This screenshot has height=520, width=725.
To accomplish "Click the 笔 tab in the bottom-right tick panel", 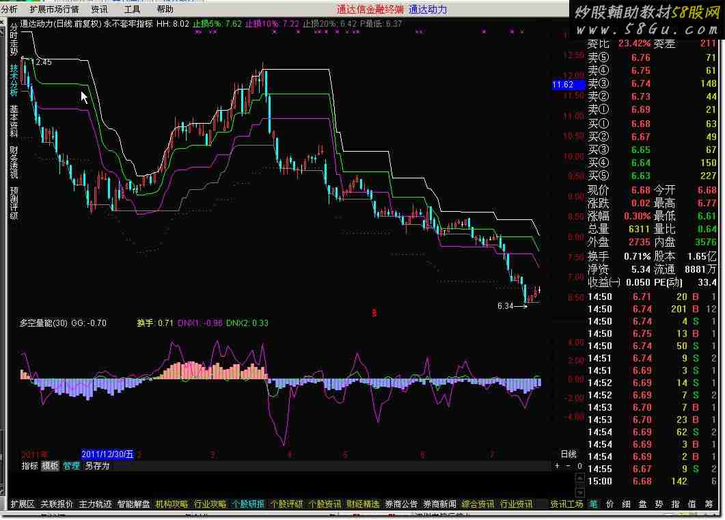I will [x=593, y=504].
